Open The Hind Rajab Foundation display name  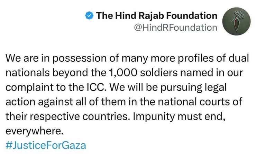pyautogui.click(x=156, y=15)
